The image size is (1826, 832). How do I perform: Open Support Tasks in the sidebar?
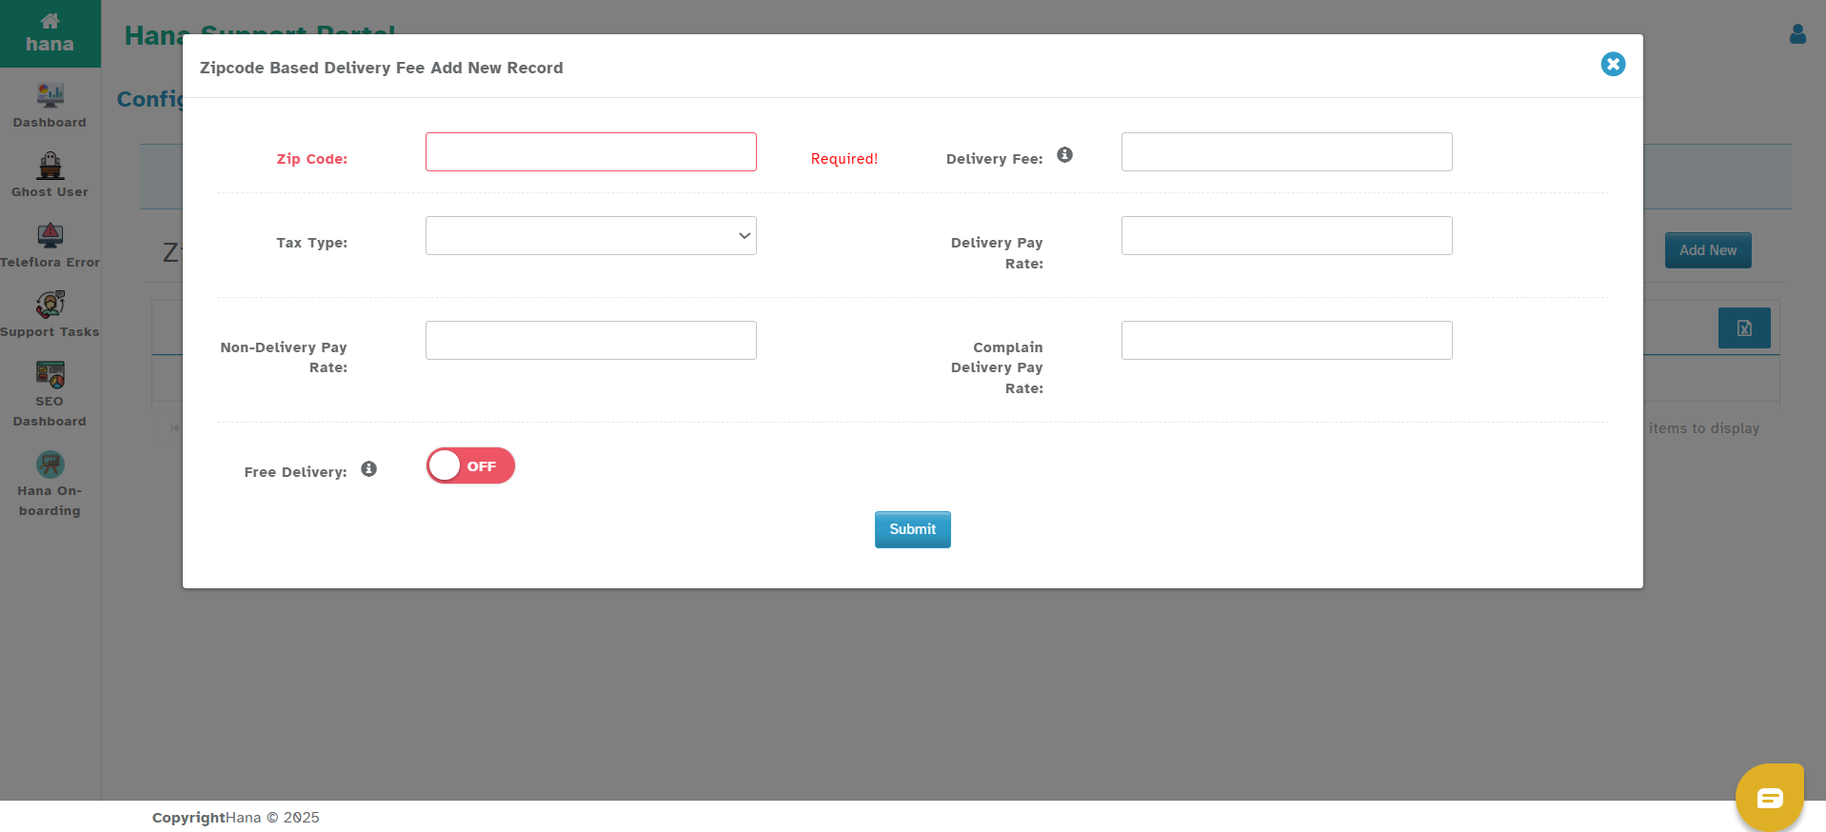tap(50, 315)
